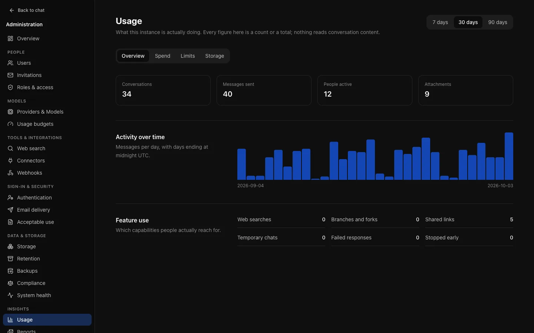Click the last bar in activity chart
Viewport: 534px width, 333px height.
[509, 156]
